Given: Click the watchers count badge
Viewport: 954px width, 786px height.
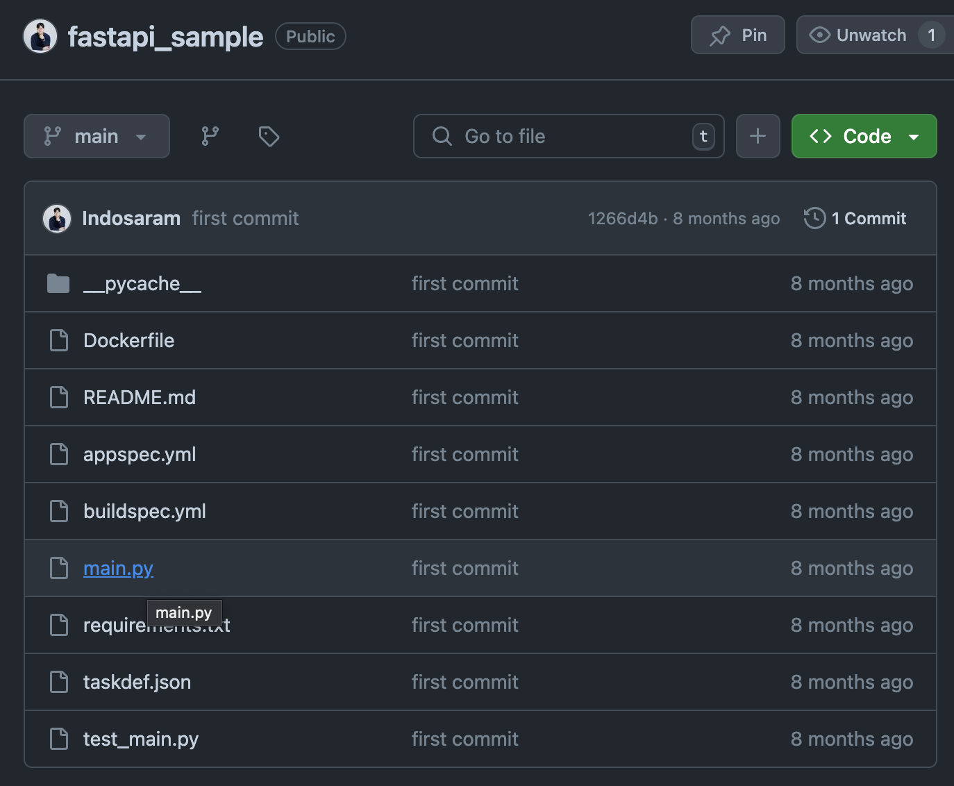Looking at the screenshot, I should click(931, 35).
